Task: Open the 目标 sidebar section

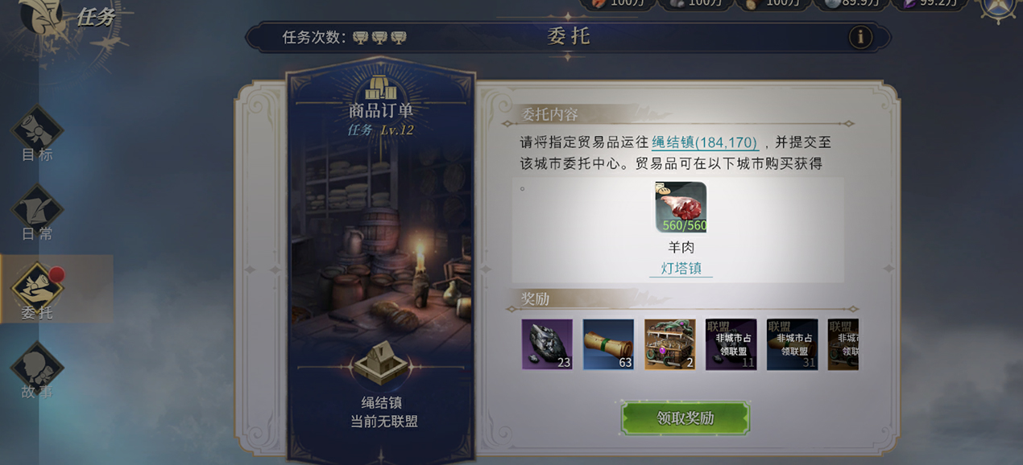Action: (x=37, y=134)
